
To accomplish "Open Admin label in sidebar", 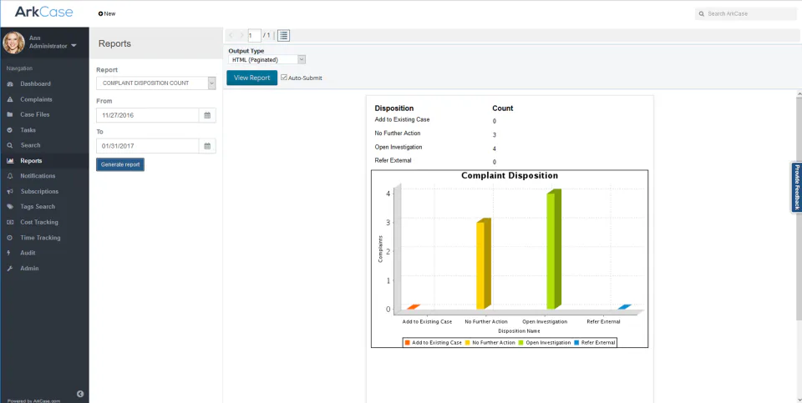I will pyautogui.click(x=30, y=268).
